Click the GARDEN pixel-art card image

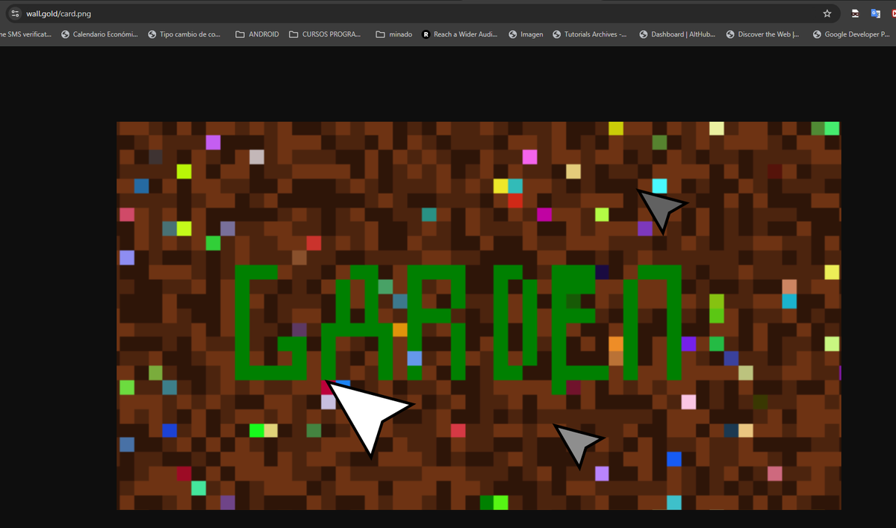coord(479,316)
